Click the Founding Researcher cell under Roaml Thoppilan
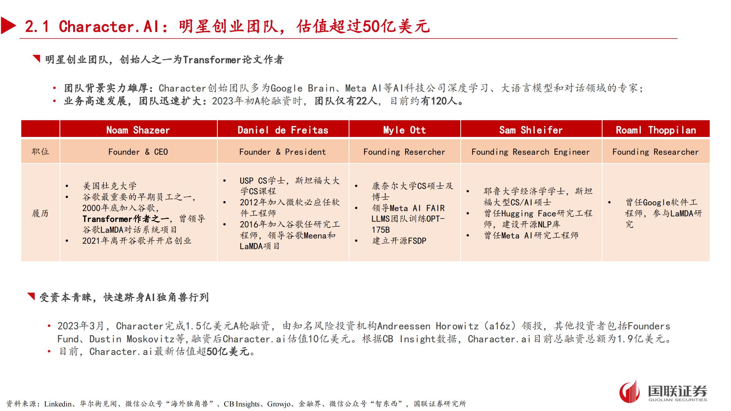731x411 pixels. [656, 151]
